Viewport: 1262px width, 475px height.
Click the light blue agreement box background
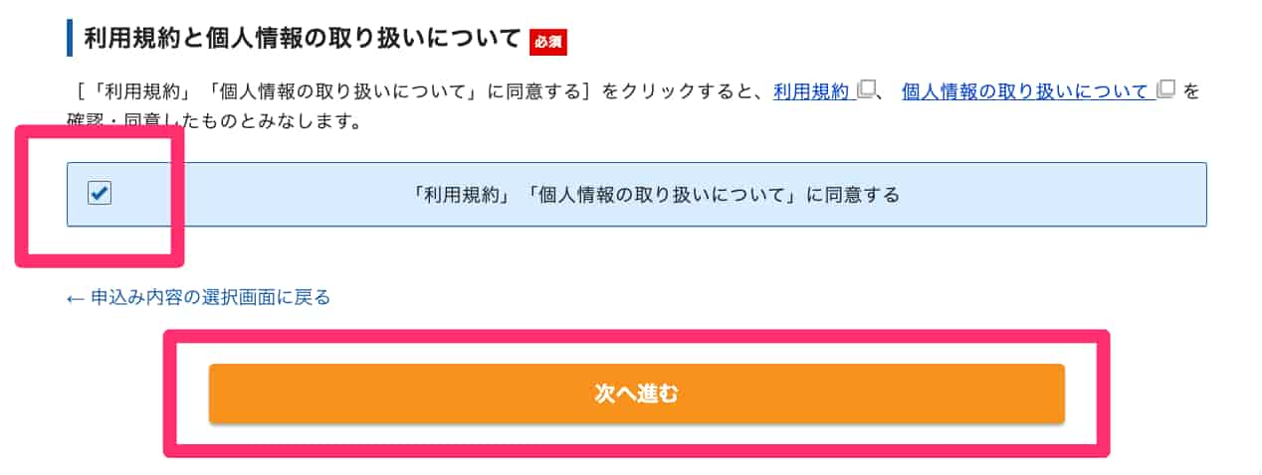coord(636,194)
